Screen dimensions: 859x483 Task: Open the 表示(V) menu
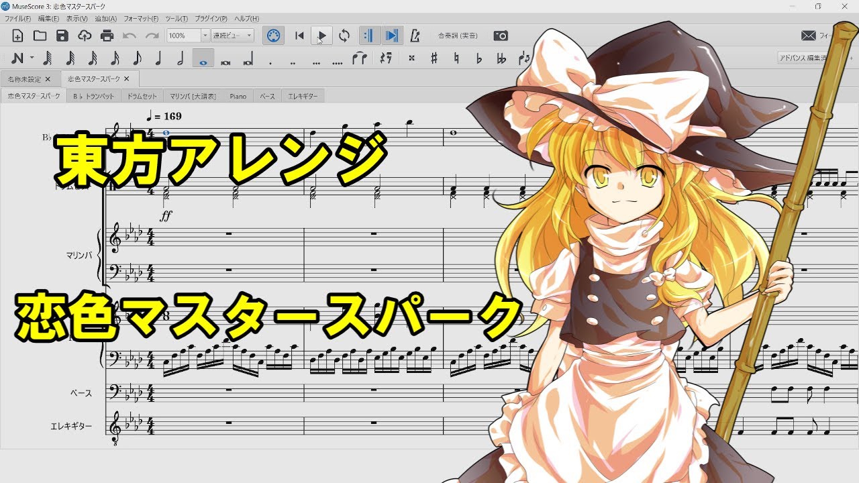click(77, 19)
